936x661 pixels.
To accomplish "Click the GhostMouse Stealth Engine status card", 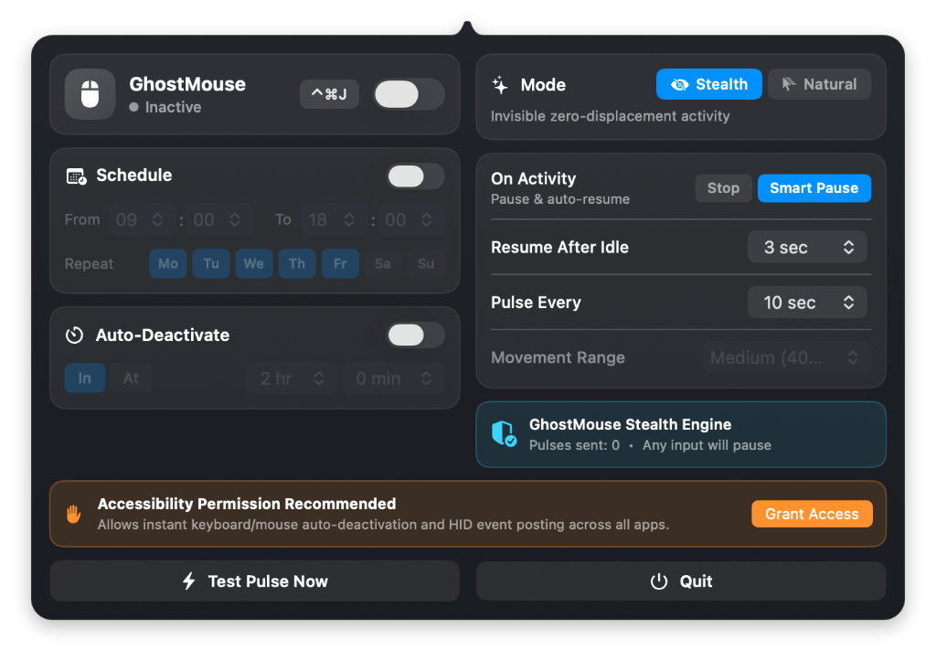I will 681,434.
